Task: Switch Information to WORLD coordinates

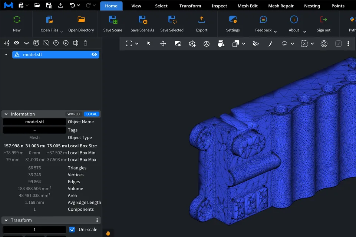Action: pyautogui.click(x=73, y=114)
